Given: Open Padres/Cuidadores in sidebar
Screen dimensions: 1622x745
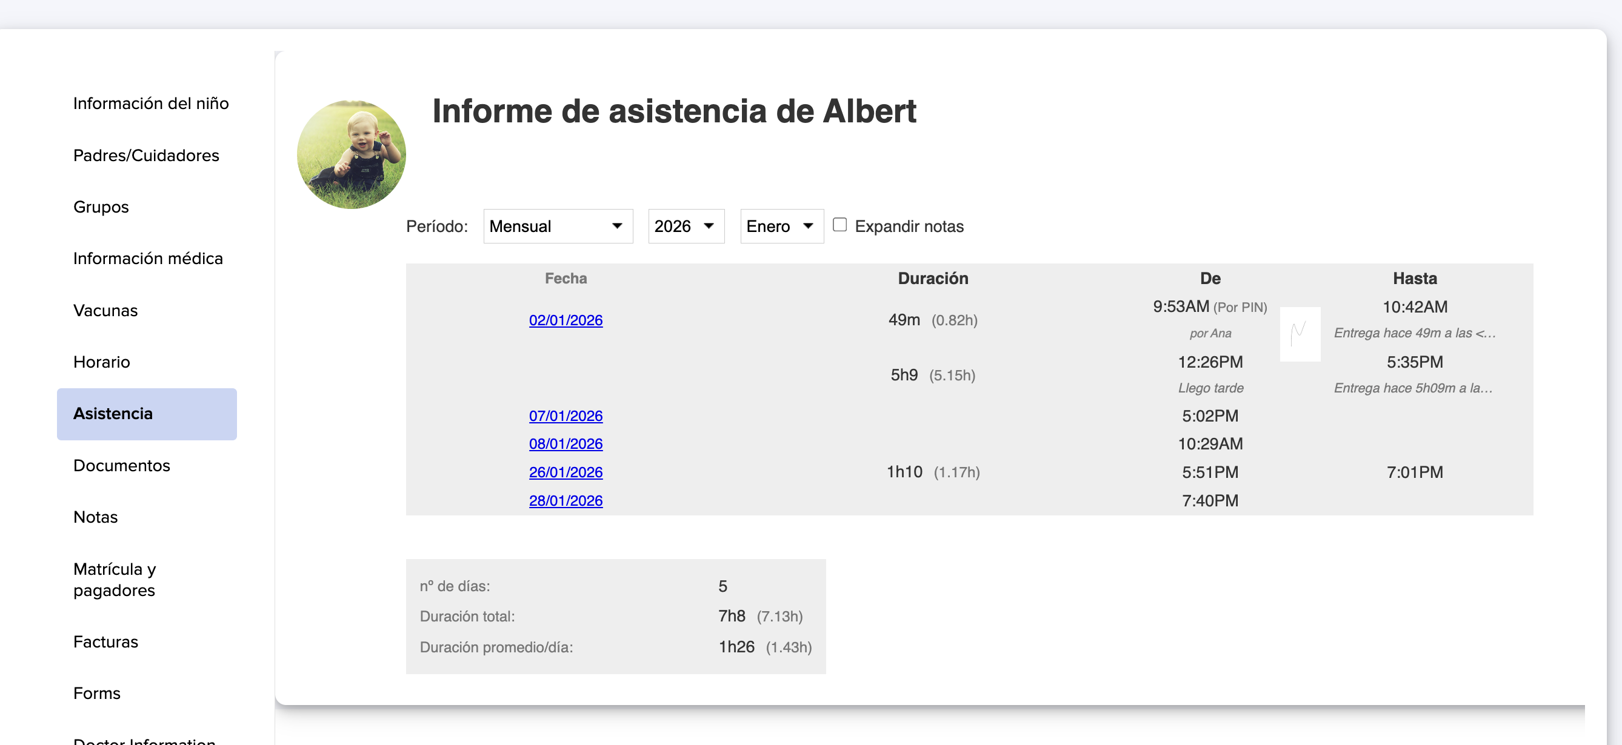Looking at the screenshot, I should 146,156.
